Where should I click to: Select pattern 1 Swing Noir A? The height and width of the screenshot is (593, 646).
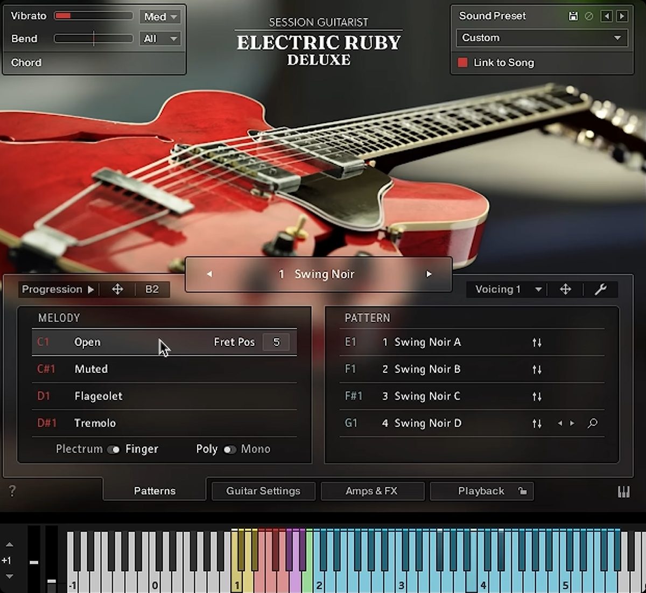click(x=472, y=342)
